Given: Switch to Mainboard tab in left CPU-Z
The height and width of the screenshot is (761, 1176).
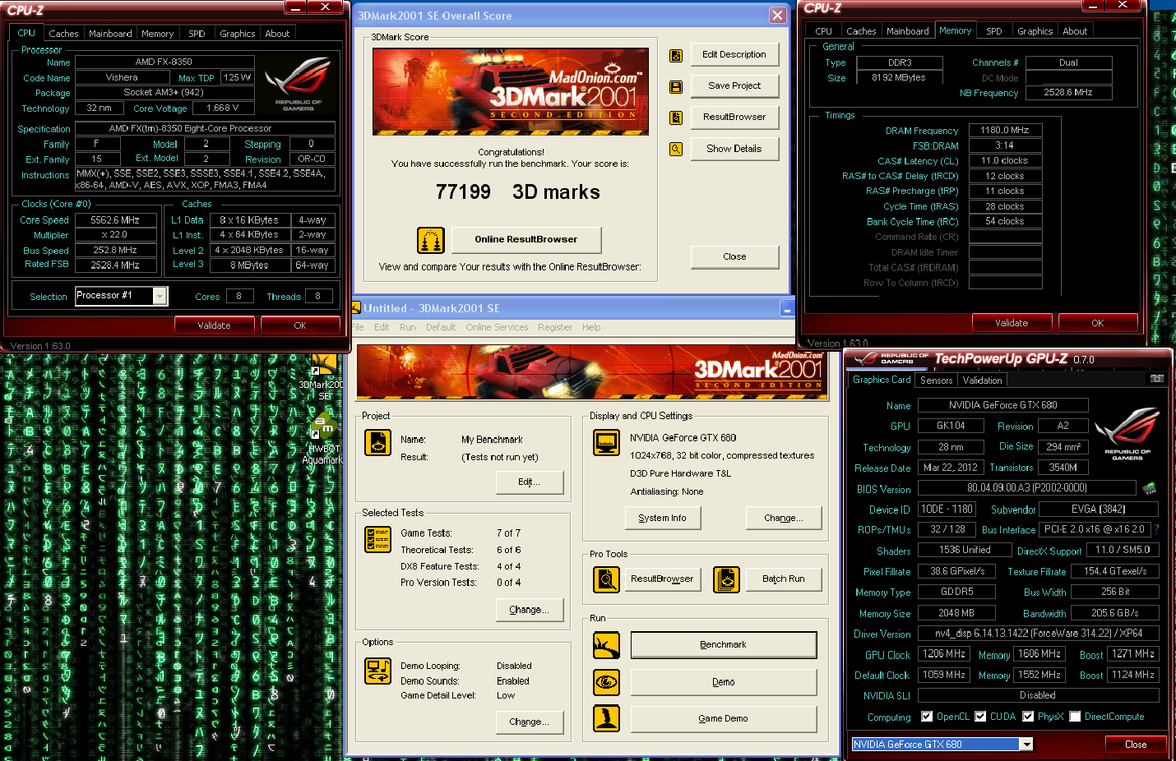Looking at the screenshot, I should pos(110,34).
